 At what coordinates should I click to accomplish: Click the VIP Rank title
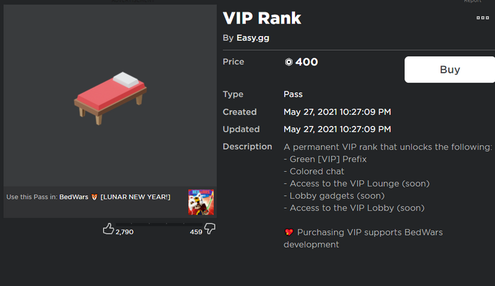pos(262,18)
